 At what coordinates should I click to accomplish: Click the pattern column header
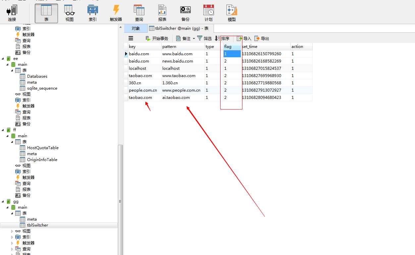tap(183, 47)
